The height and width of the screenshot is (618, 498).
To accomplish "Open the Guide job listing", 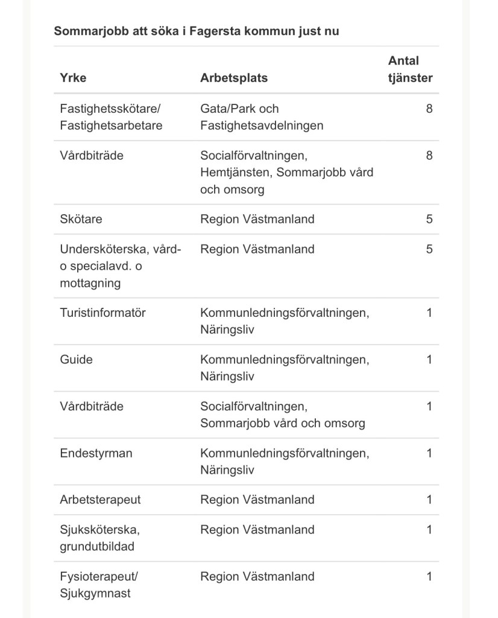I will point(76,360).
